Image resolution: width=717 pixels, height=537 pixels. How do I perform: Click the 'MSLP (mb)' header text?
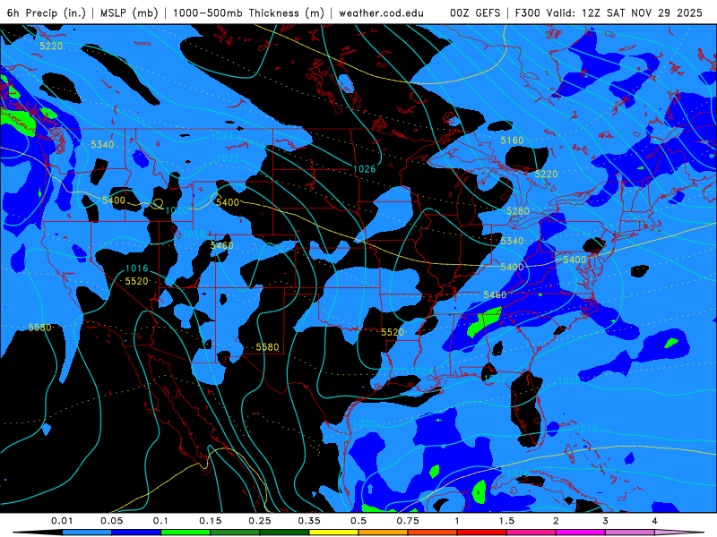[x=129, y=13]
